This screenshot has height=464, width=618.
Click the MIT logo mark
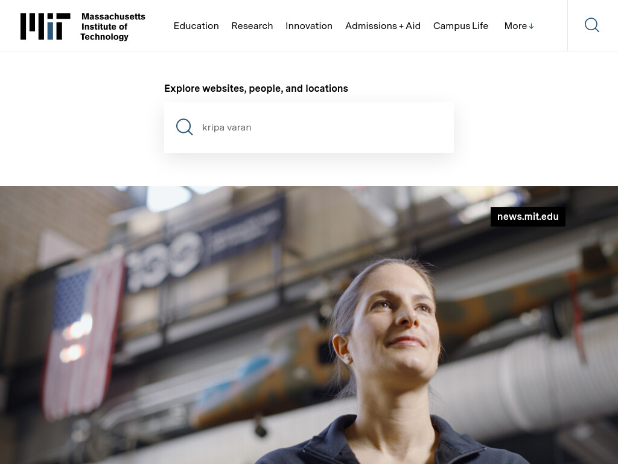(45, 27)
